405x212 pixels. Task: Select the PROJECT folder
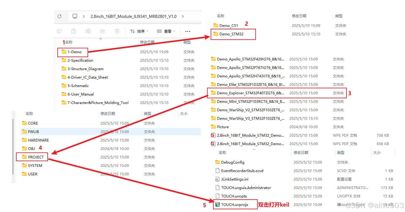pos(33,157)
